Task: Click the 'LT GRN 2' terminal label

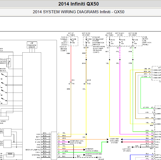Action: coord(146,76)
